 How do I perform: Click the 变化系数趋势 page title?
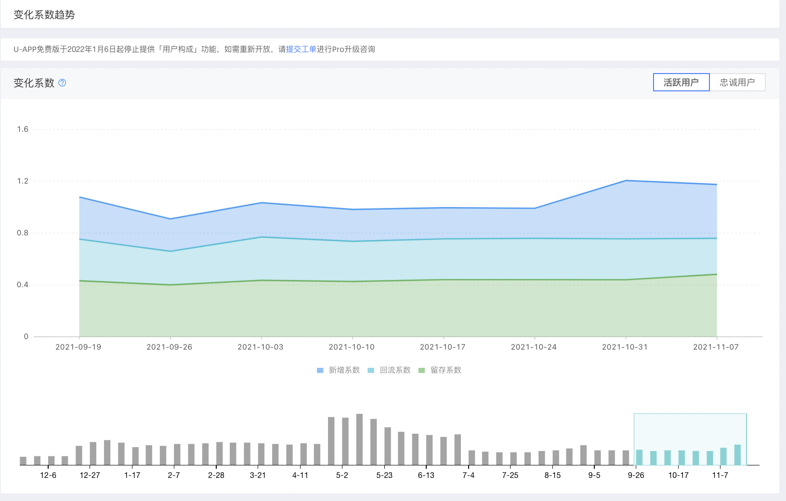[44, 15]
